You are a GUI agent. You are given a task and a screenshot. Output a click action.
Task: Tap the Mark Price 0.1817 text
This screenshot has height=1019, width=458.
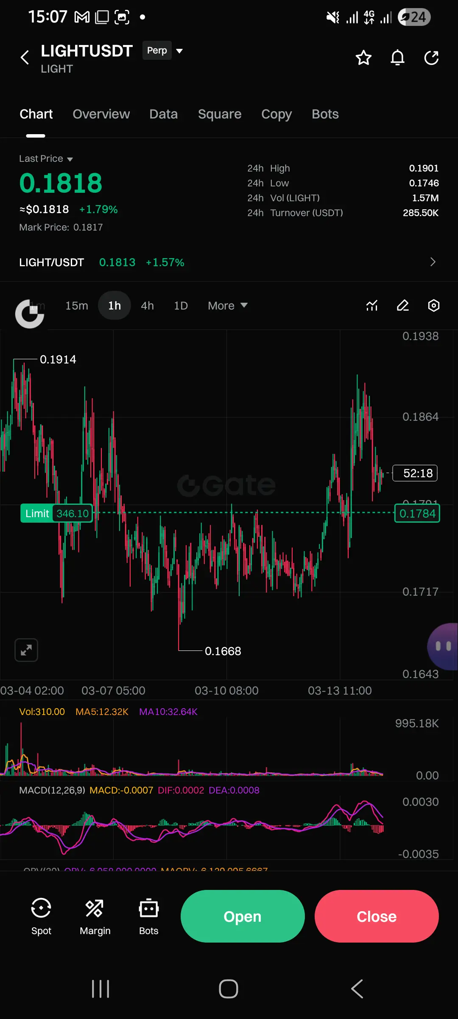pos(61,227)
